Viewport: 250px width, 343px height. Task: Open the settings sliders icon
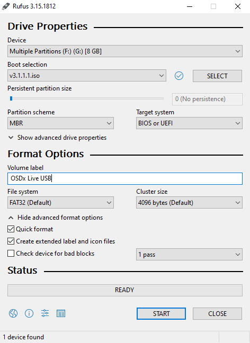click(x=45, y=313)
